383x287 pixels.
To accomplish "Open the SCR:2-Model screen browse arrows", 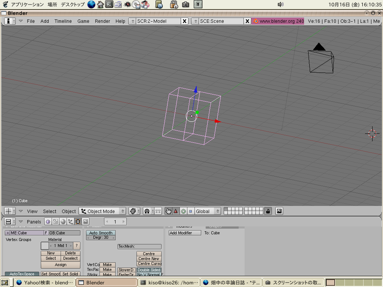I will click(133, 21).
